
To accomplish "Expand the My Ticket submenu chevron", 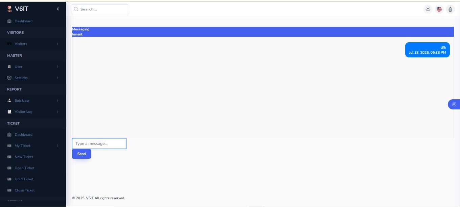I will pos(57,146).
